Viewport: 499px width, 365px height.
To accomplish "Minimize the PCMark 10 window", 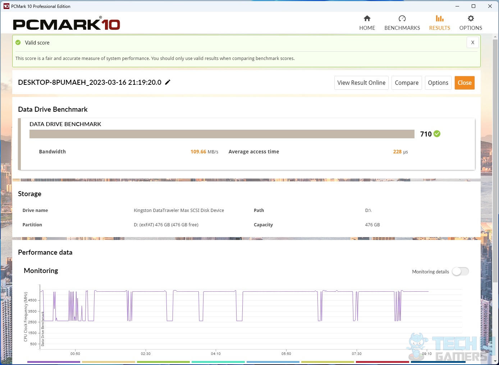I will click(457, 6).
